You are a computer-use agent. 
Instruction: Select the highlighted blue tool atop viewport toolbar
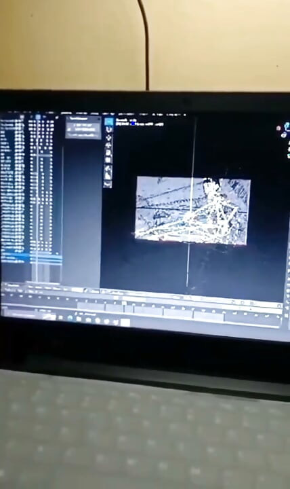108,122
